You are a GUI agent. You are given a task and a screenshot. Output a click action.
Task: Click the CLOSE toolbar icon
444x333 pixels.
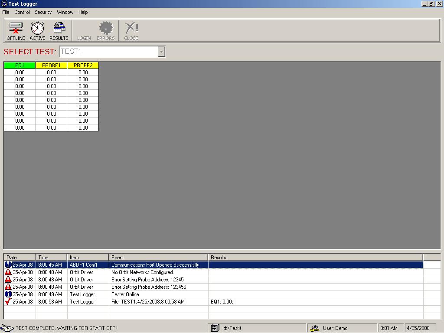click(x=131, y=30)
